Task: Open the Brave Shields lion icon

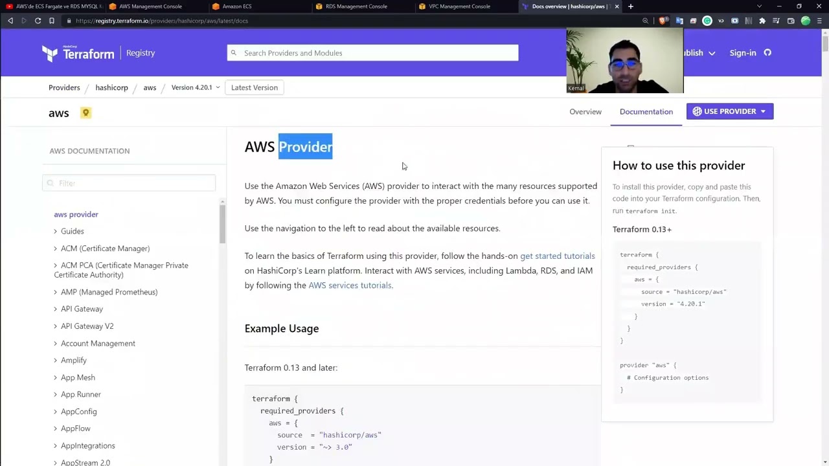Action: tap(663, 21)
